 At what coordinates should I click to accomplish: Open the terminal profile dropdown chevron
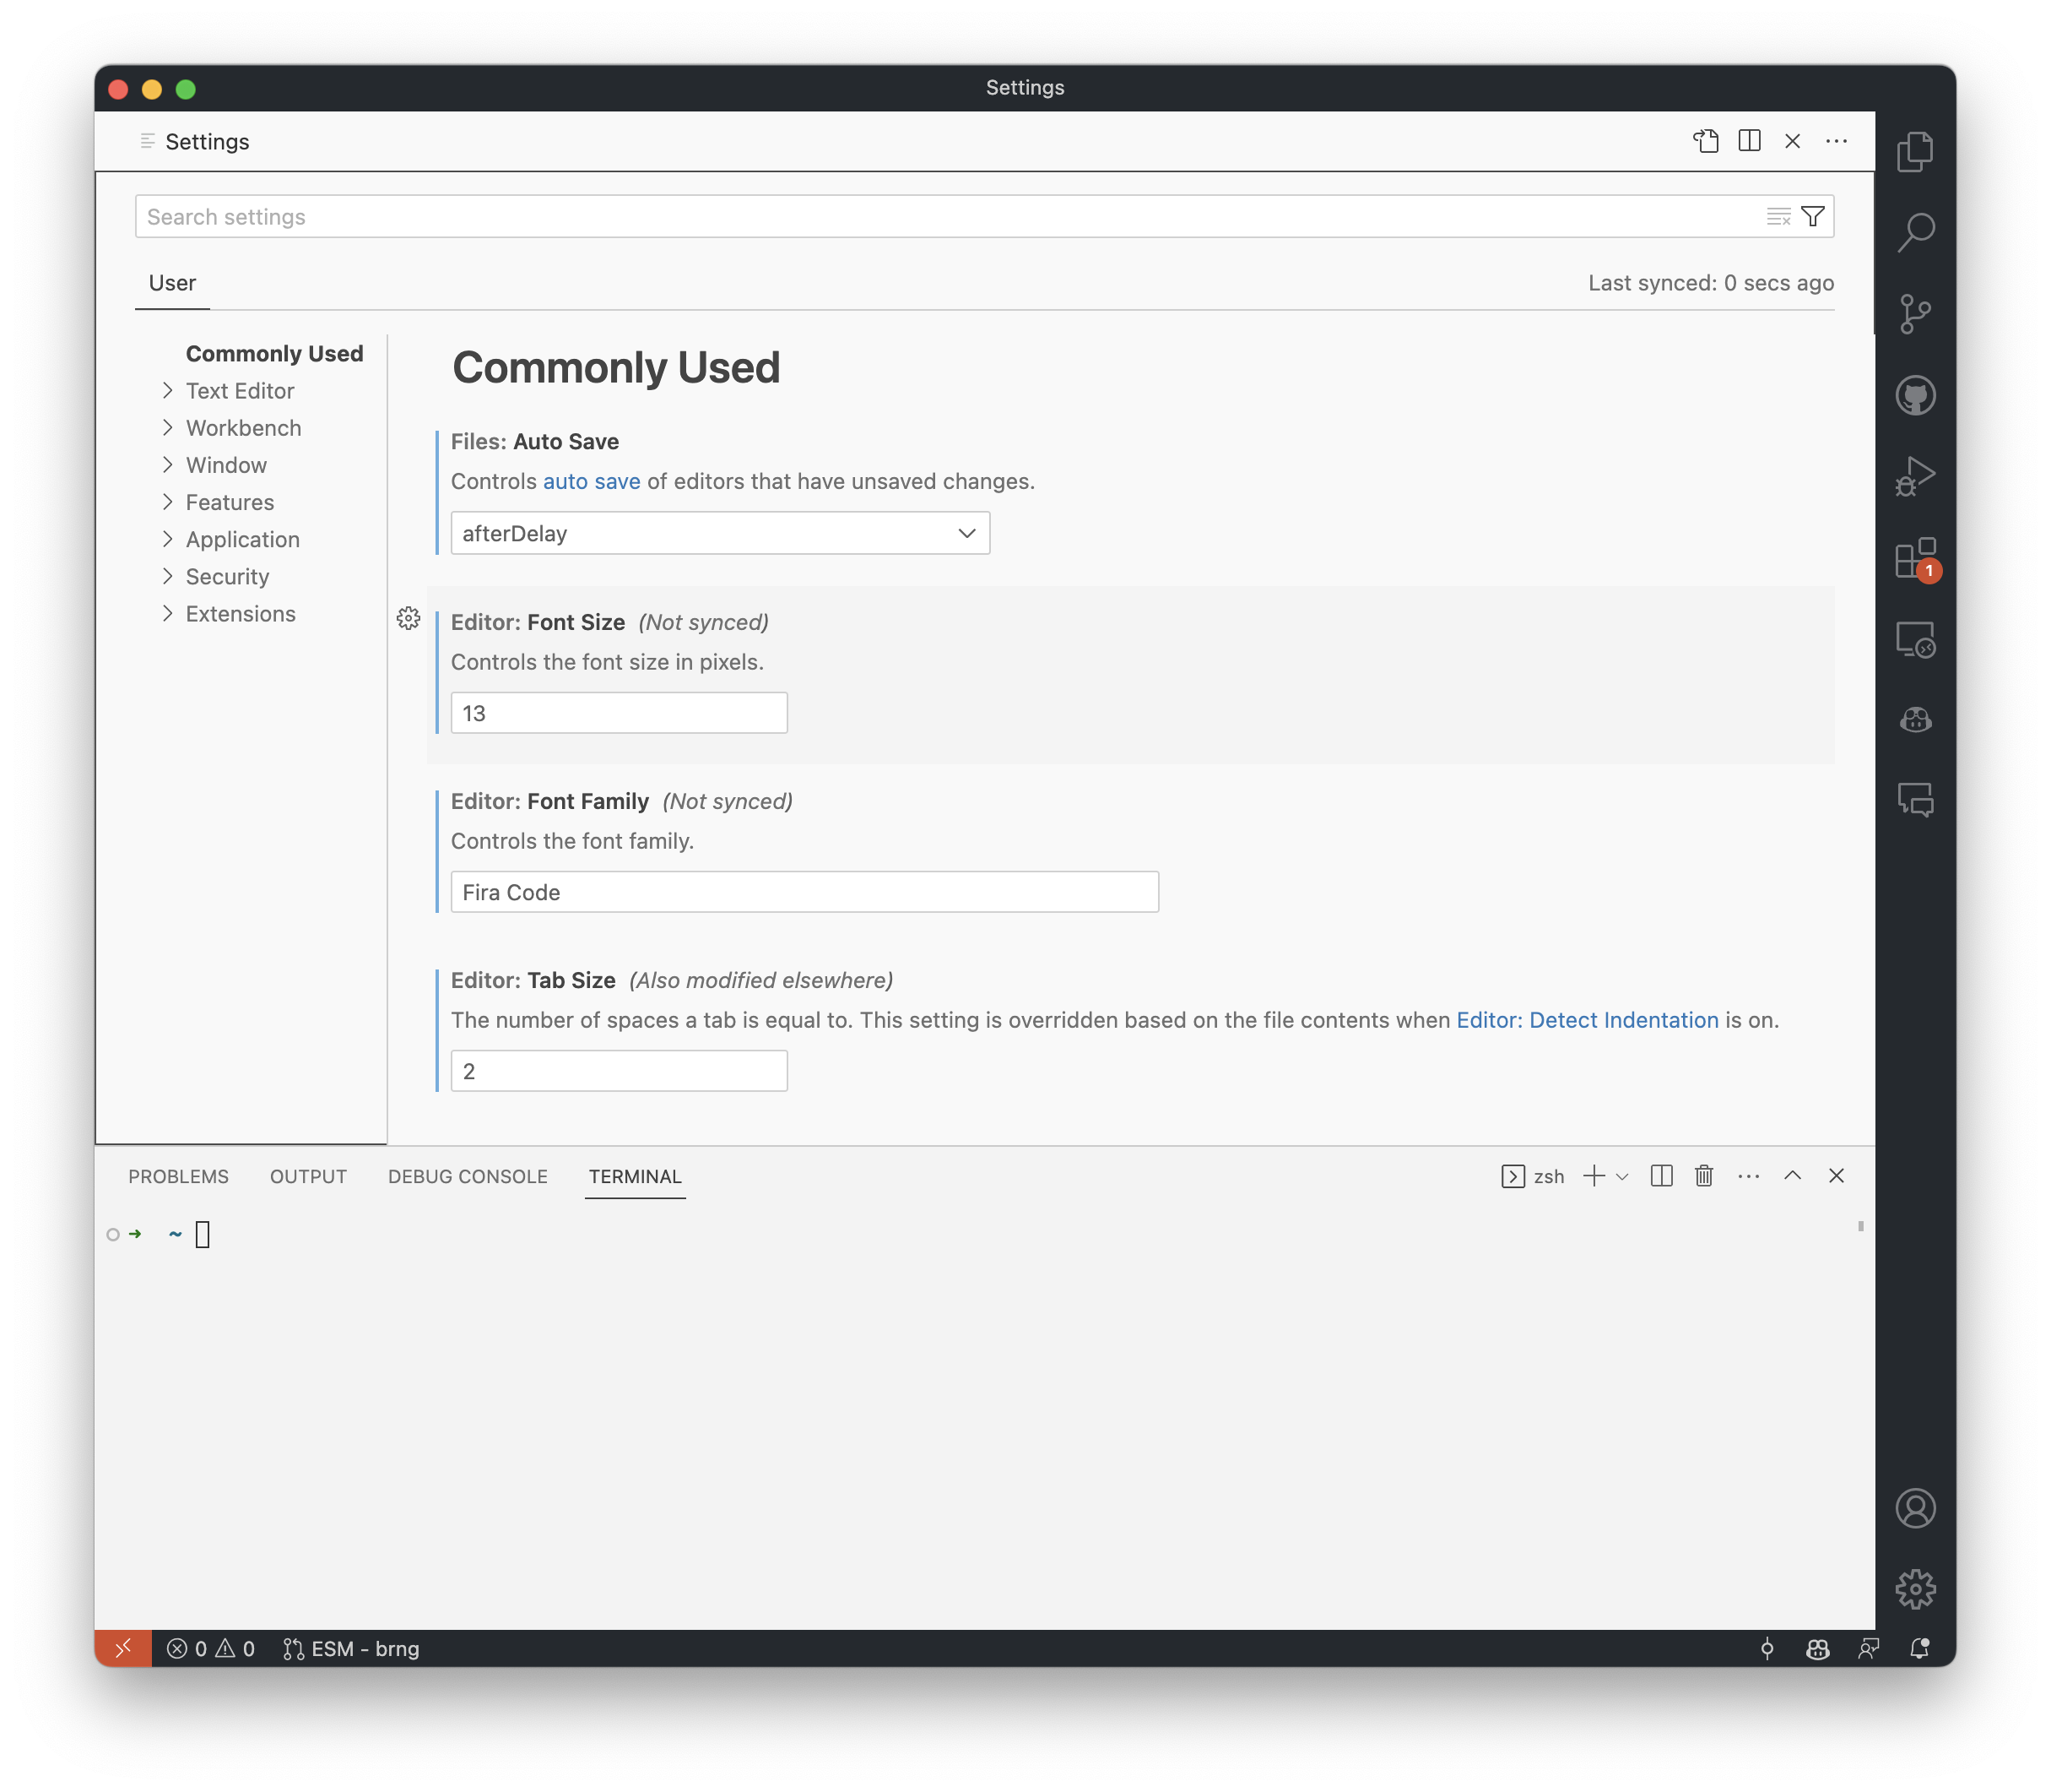(1622, 1176)
